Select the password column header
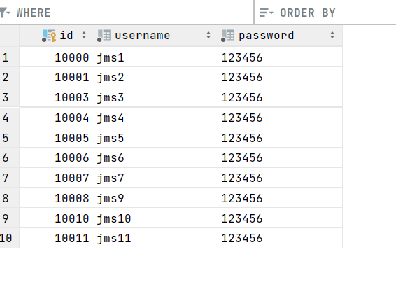Screen dimensions: 396x296 [280, 36]
